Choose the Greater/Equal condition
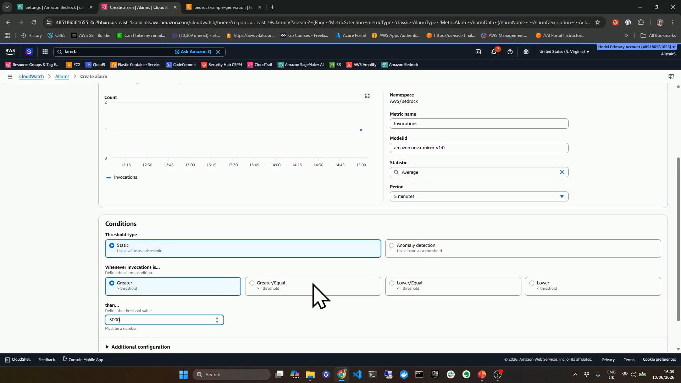This screenshot has width=681, height=383. coord(313,286)
